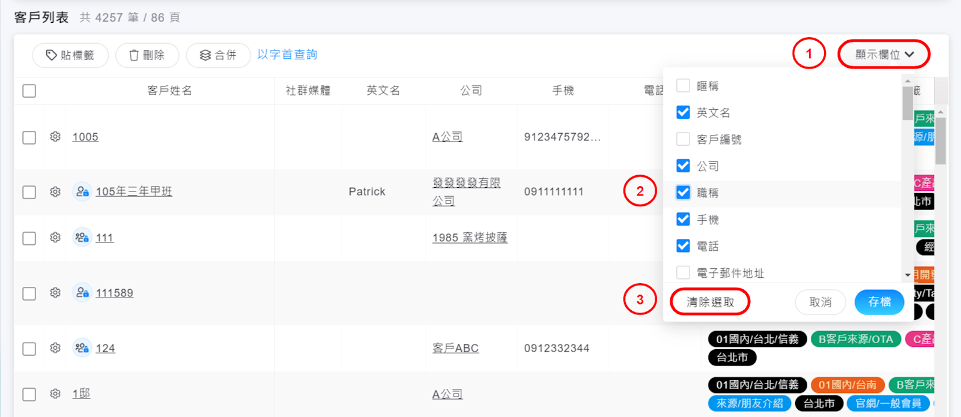
Task: Click the gear icon for customer 1005
Action: [55, 137]
